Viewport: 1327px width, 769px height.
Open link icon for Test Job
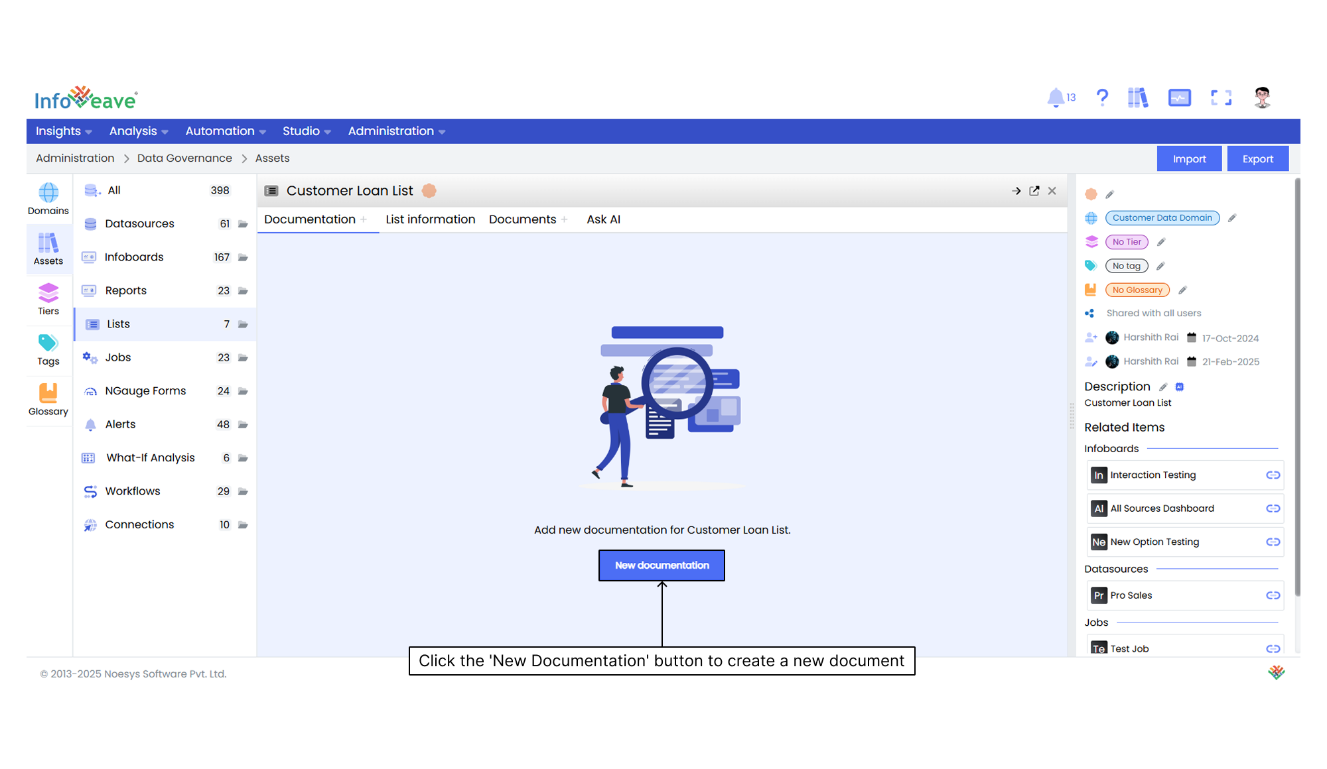click(x=1273, y=649)
